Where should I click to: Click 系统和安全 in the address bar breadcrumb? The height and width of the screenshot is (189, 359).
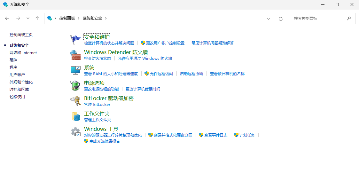pyautogui.click(x=92, y=18)
